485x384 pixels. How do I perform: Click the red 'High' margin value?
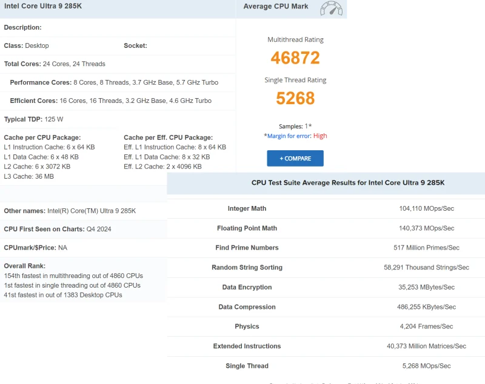tap(320, 136)
